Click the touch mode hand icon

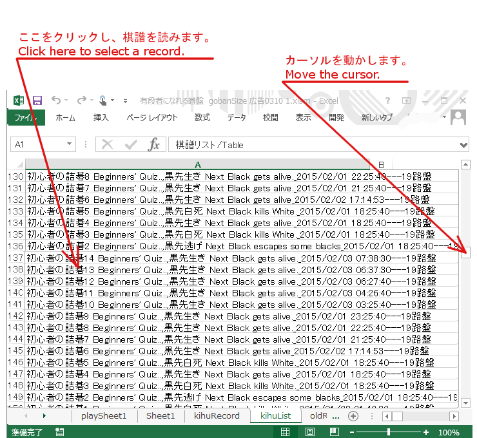tap(102, 100)
